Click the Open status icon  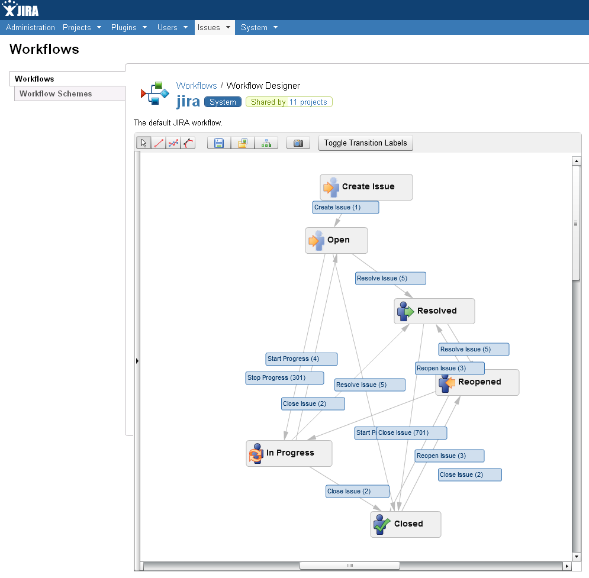coord(316,240)
